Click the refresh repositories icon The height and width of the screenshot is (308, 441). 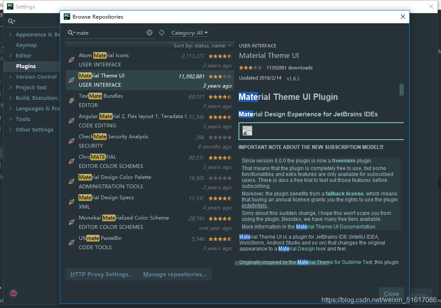tap(162, 33)
